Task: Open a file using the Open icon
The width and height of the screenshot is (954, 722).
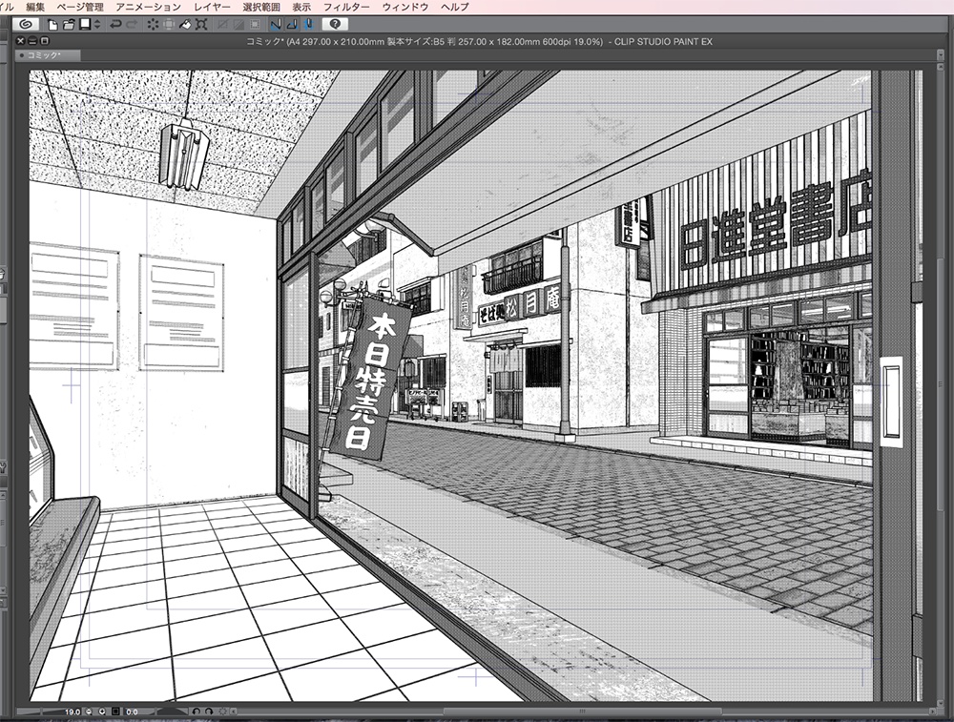Action: pos(68,25)
